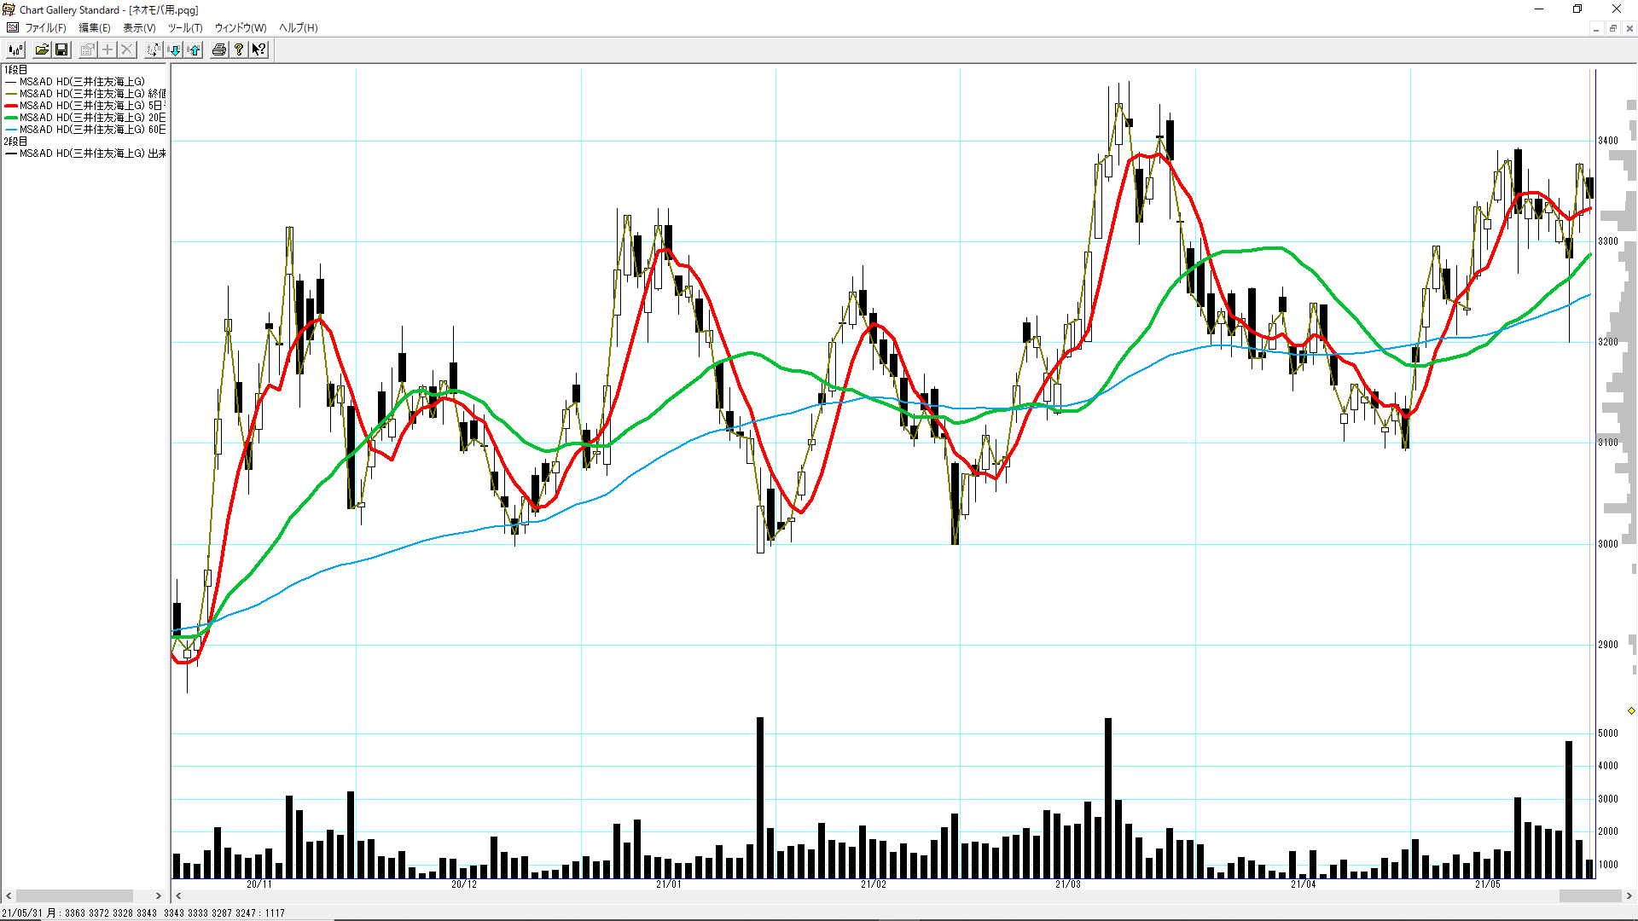Click the context help arrow-question icon

(258, 49)
